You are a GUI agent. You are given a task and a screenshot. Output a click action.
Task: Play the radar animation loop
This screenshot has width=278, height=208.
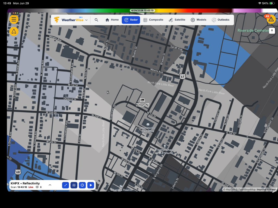pos(91,185)
